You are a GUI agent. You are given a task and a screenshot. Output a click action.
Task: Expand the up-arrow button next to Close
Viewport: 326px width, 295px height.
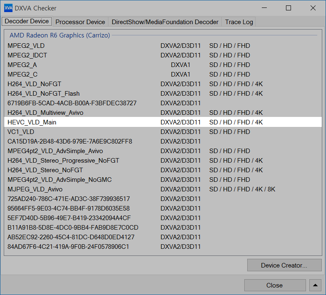[x=315, y=285]
